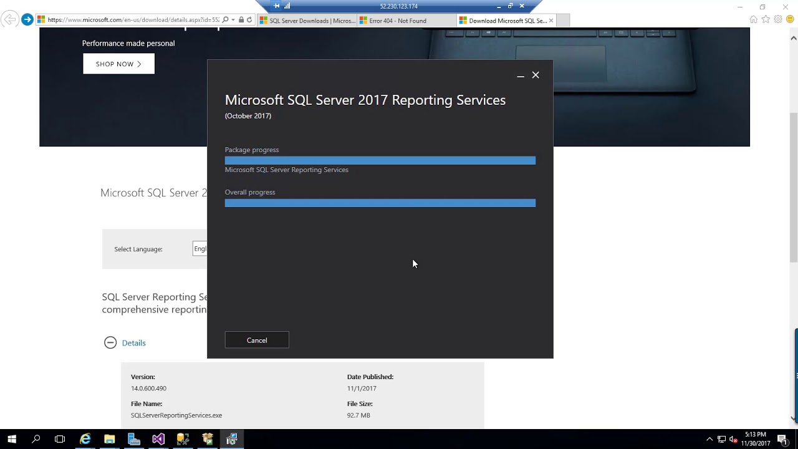Click the address bar search icon
Viewport: 798px width, 449px height.
(225, 20)
